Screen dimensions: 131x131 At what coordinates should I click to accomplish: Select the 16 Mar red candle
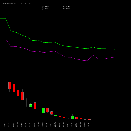coord(64,117)
